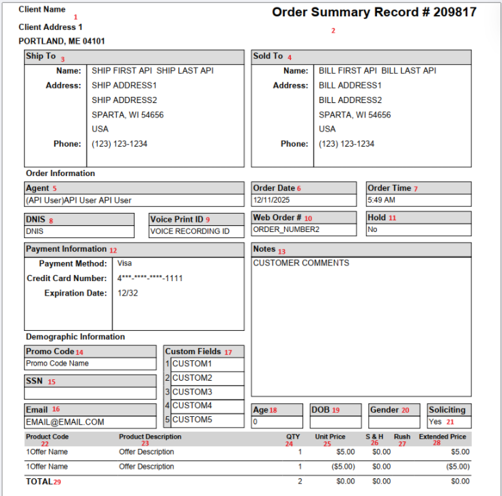
Task: Click the Order Date value 12/11/2025
Action: (303, 201)
